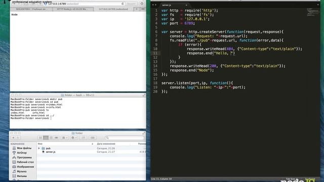This screenshot has height=182, width=324.
Task: Click the Finder search field
Action: tap(125, 138)
